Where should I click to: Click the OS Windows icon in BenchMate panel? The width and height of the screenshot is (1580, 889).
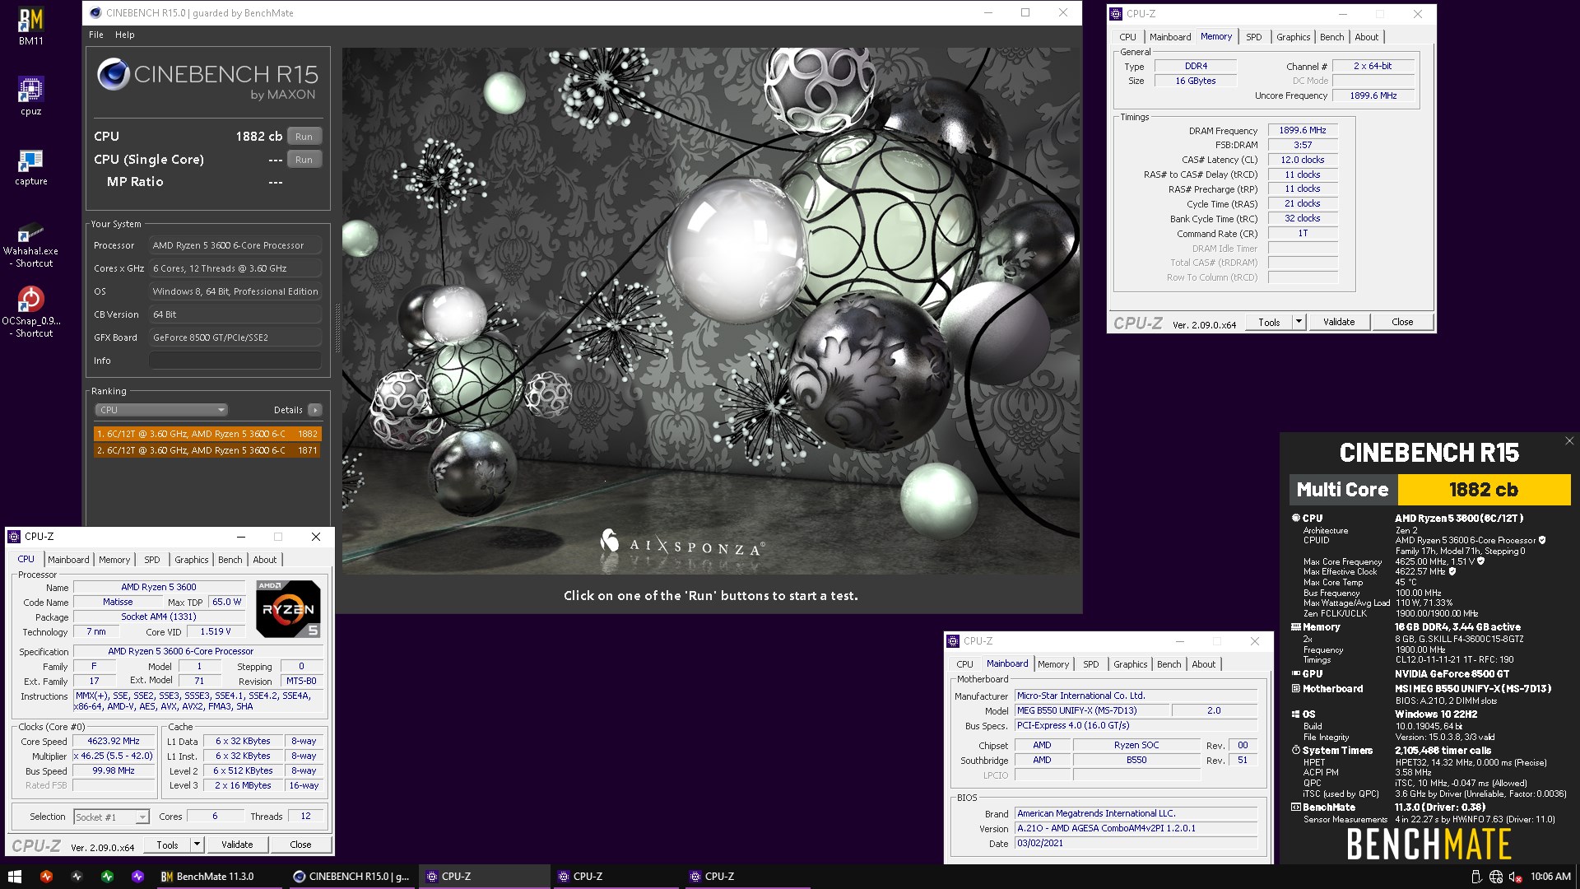[1296, 714]
